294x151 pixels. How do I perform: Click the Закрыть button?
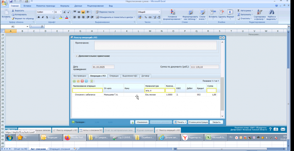216,122
